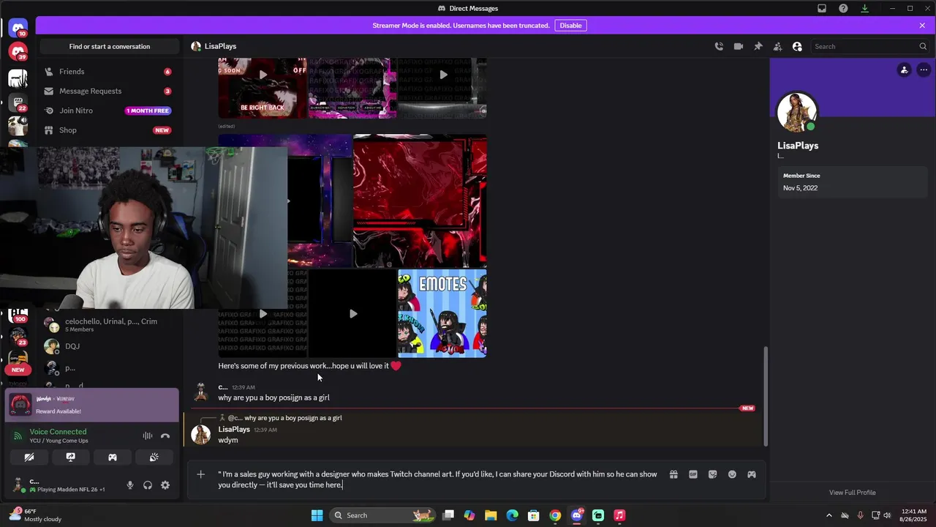Dismiss the Streamer Mode banner
The height and width of the screenshot is (527, 936).
(x=922, y=26)
